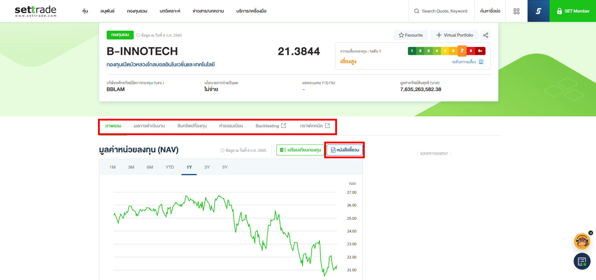Select the YTD chart period
Screen dimensions: 596x280
click(x=170, y=167)
